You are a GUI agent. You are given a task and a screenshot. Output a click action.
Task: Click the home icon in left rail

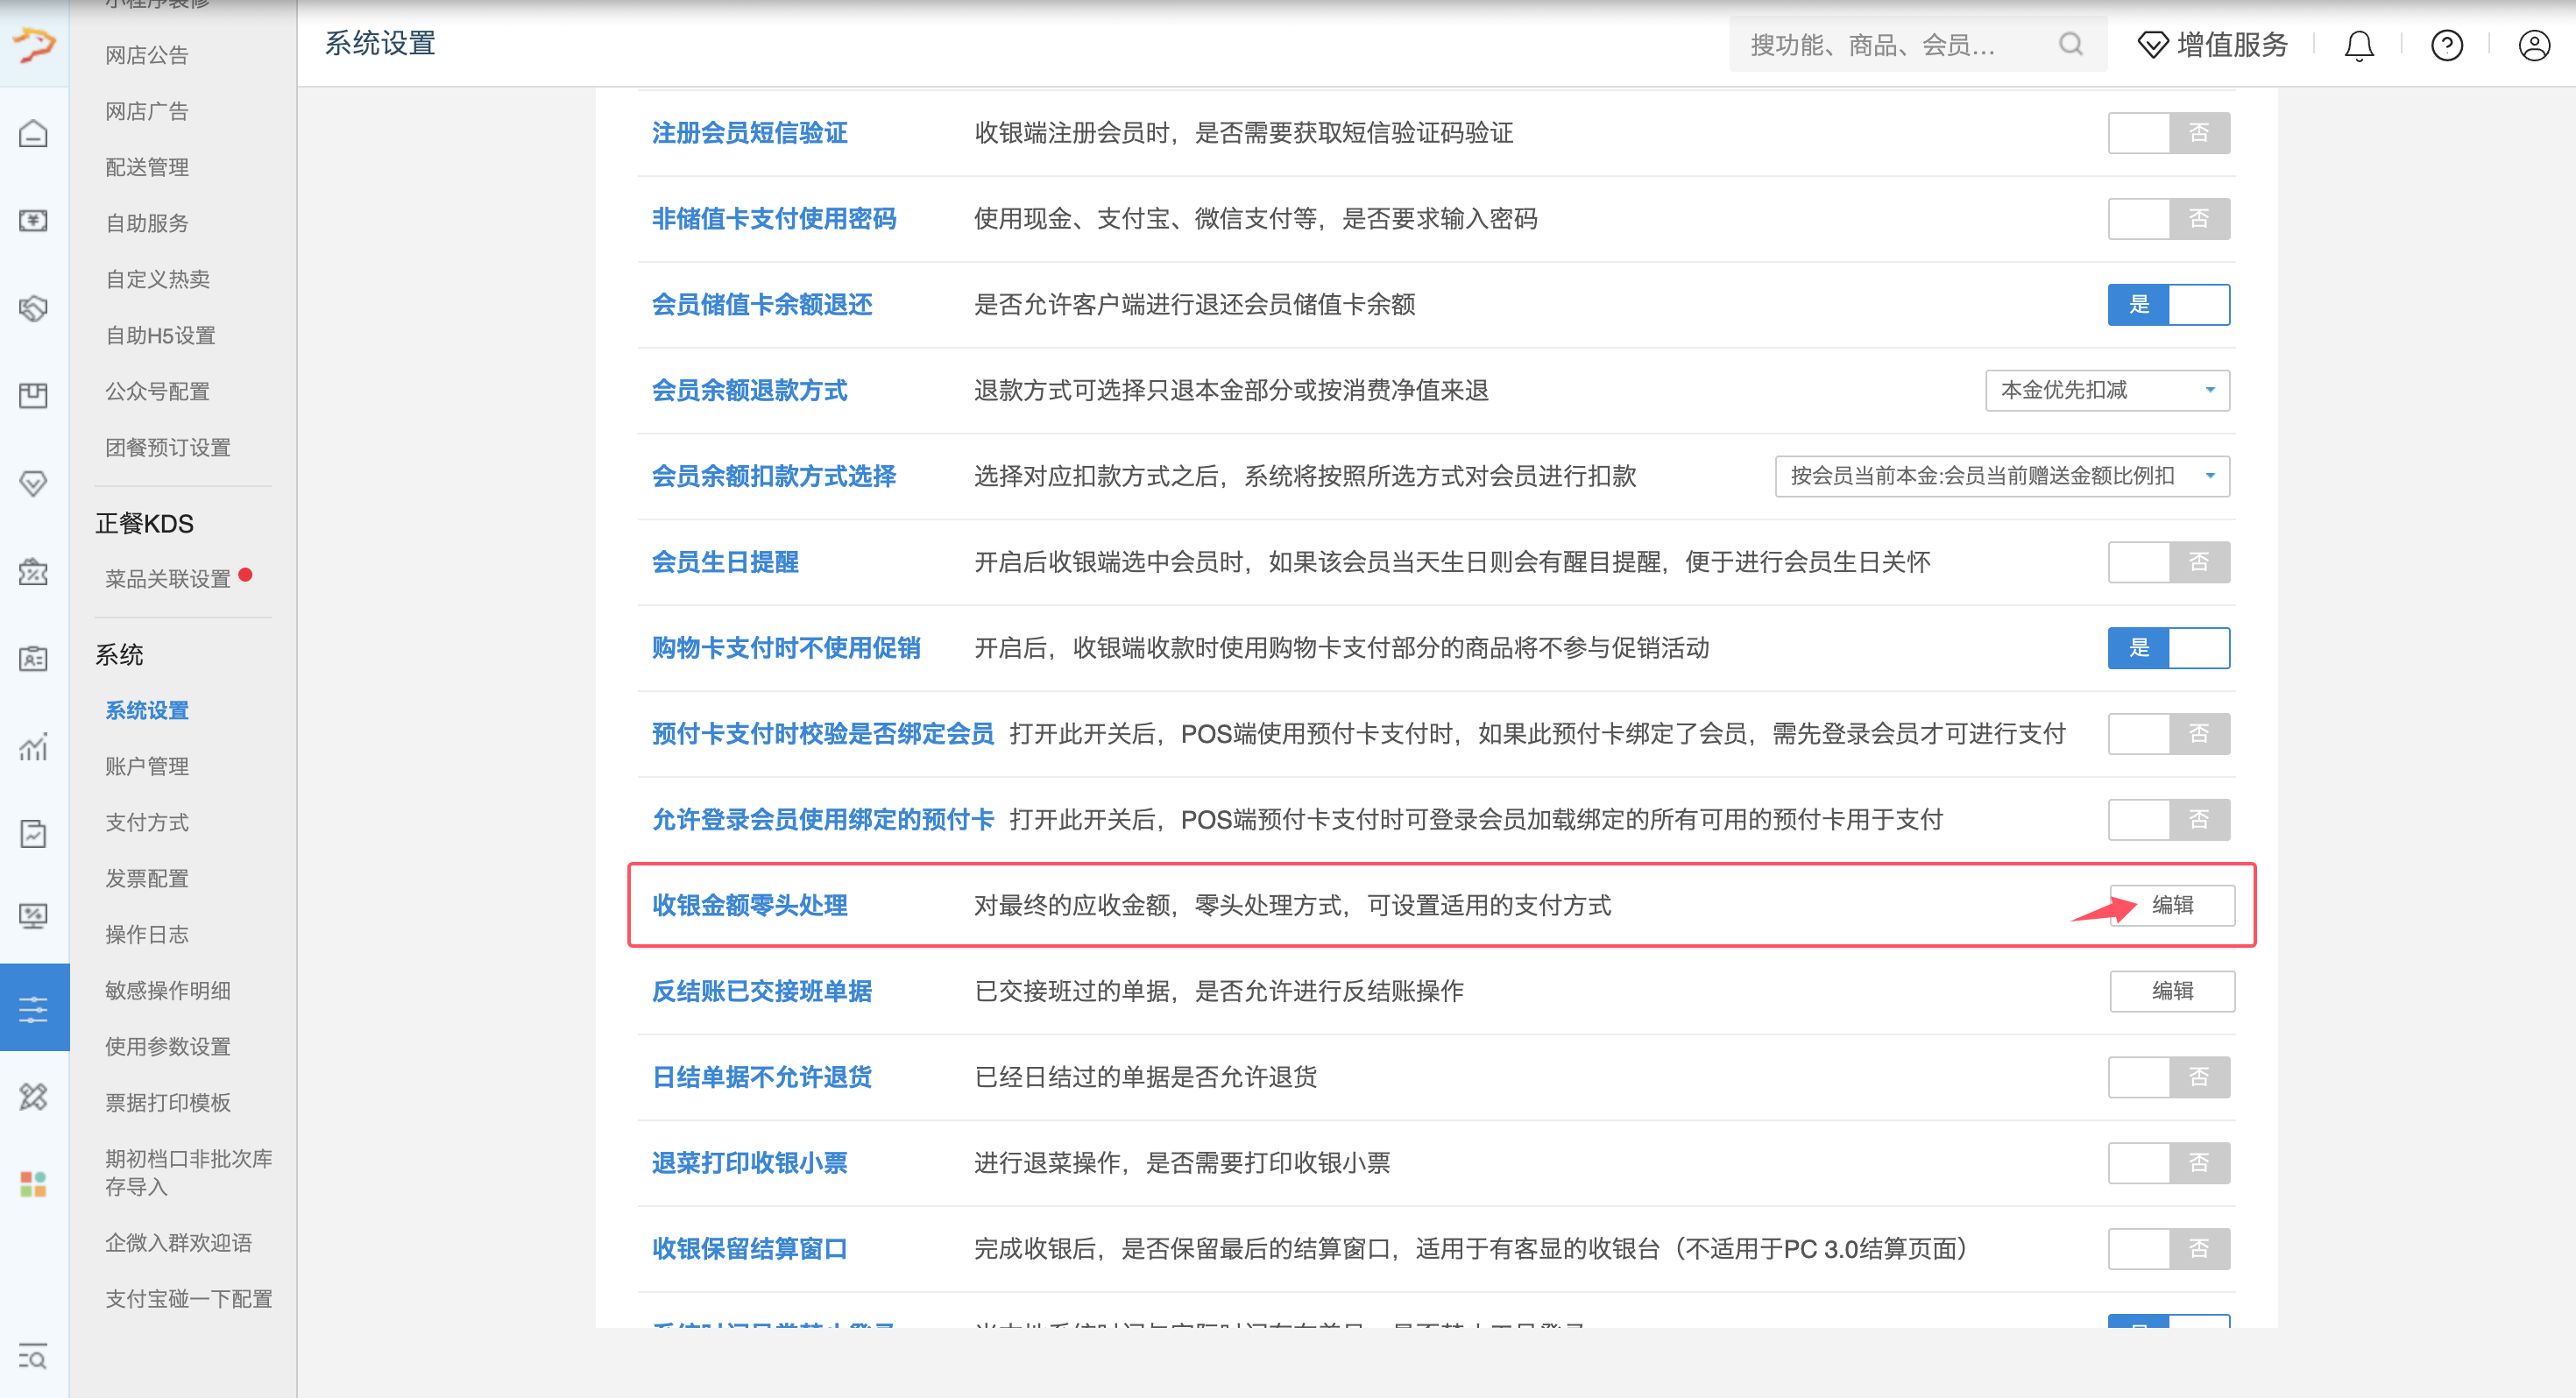click(33, 133)
